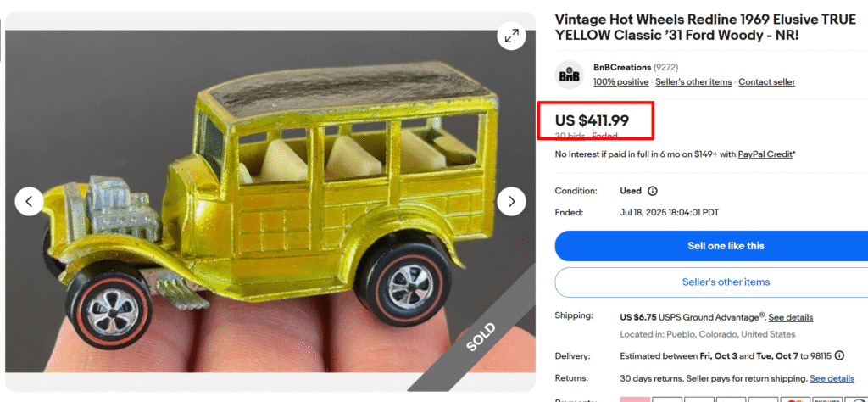Click the delivery estimate info icon
868x402 pixels.
[x=839, y=355]
